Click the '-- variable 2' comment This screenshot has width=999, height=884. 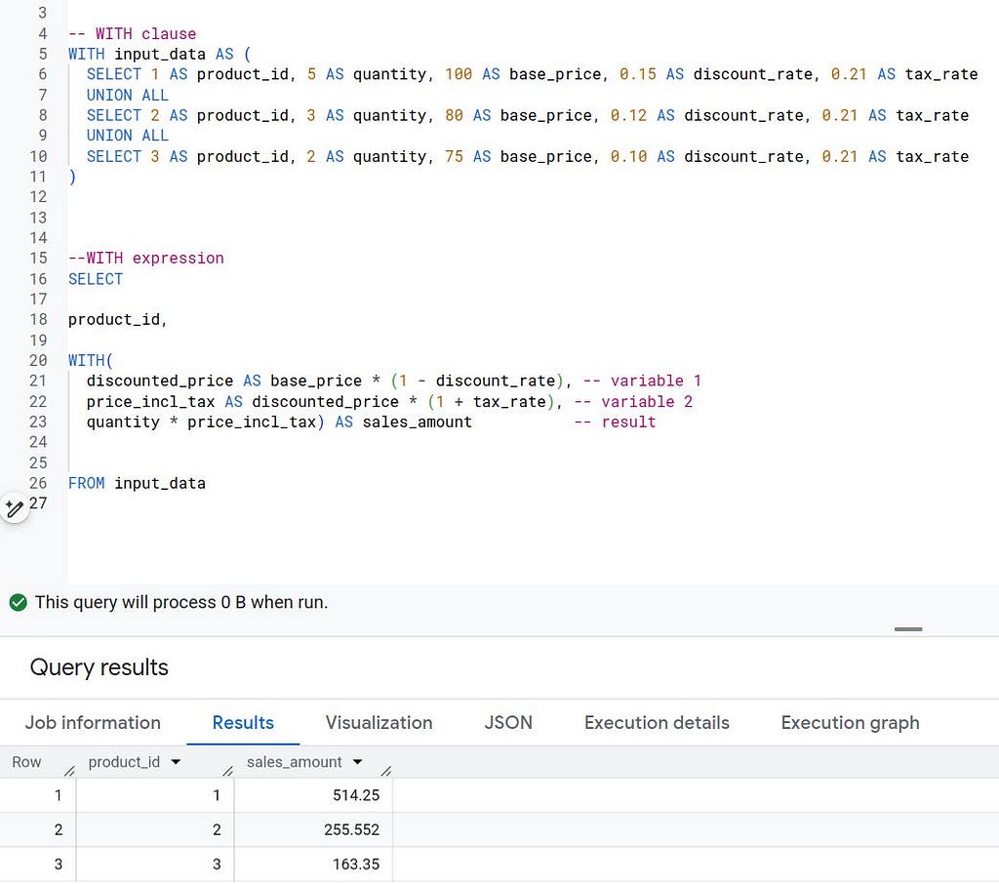click(633, 402)
